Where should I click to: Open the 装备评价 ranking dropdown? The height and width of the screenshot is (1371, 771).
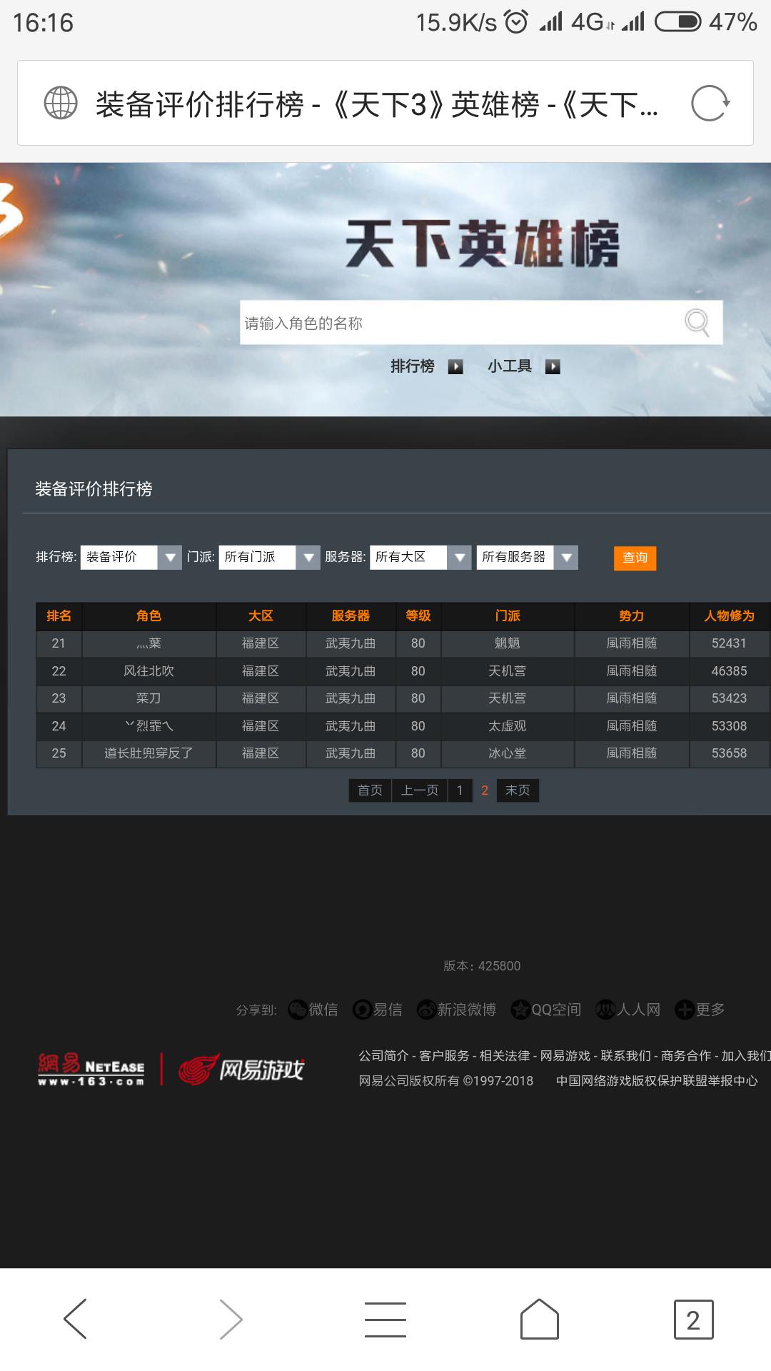pyautogui.click(x=131, y=557)
